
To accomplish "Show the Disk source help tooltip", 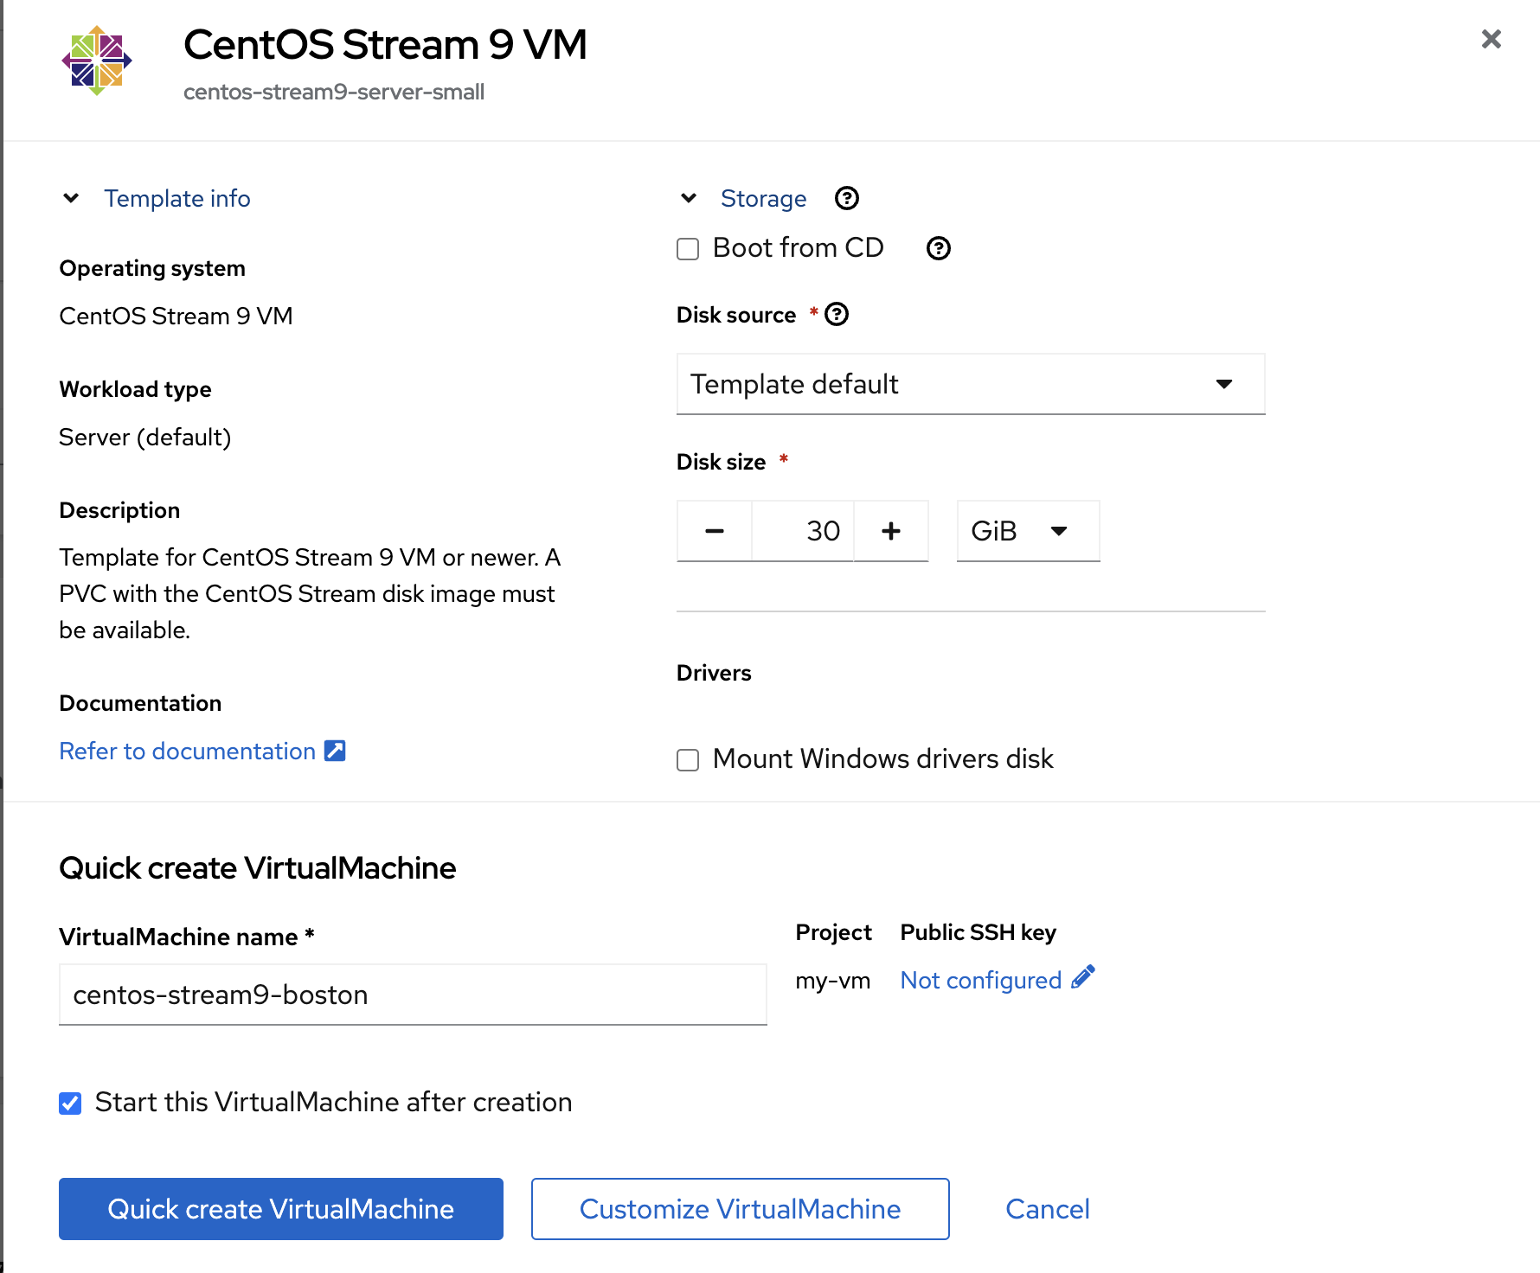I will point(837,315).
